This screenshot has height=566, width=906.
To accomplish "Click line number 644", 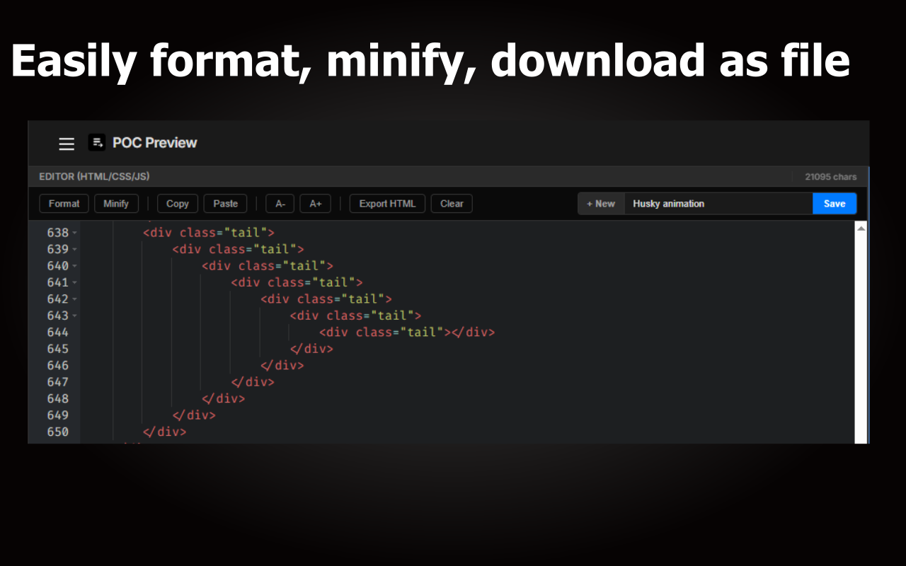I will (58, 332).
